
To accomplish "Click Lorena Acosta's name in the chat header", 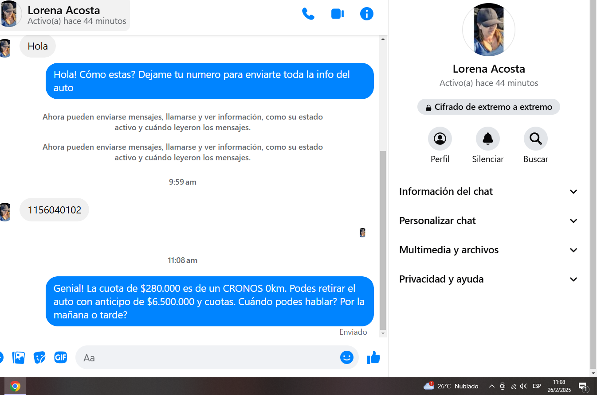I will (x=64, y=10).
